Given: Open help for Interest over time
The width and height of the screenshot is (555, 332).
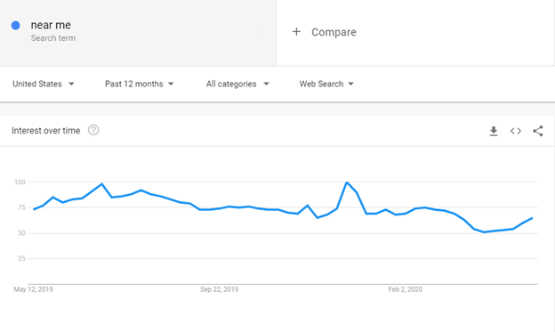Looking at the screenshot, I should tap(93, 130).
